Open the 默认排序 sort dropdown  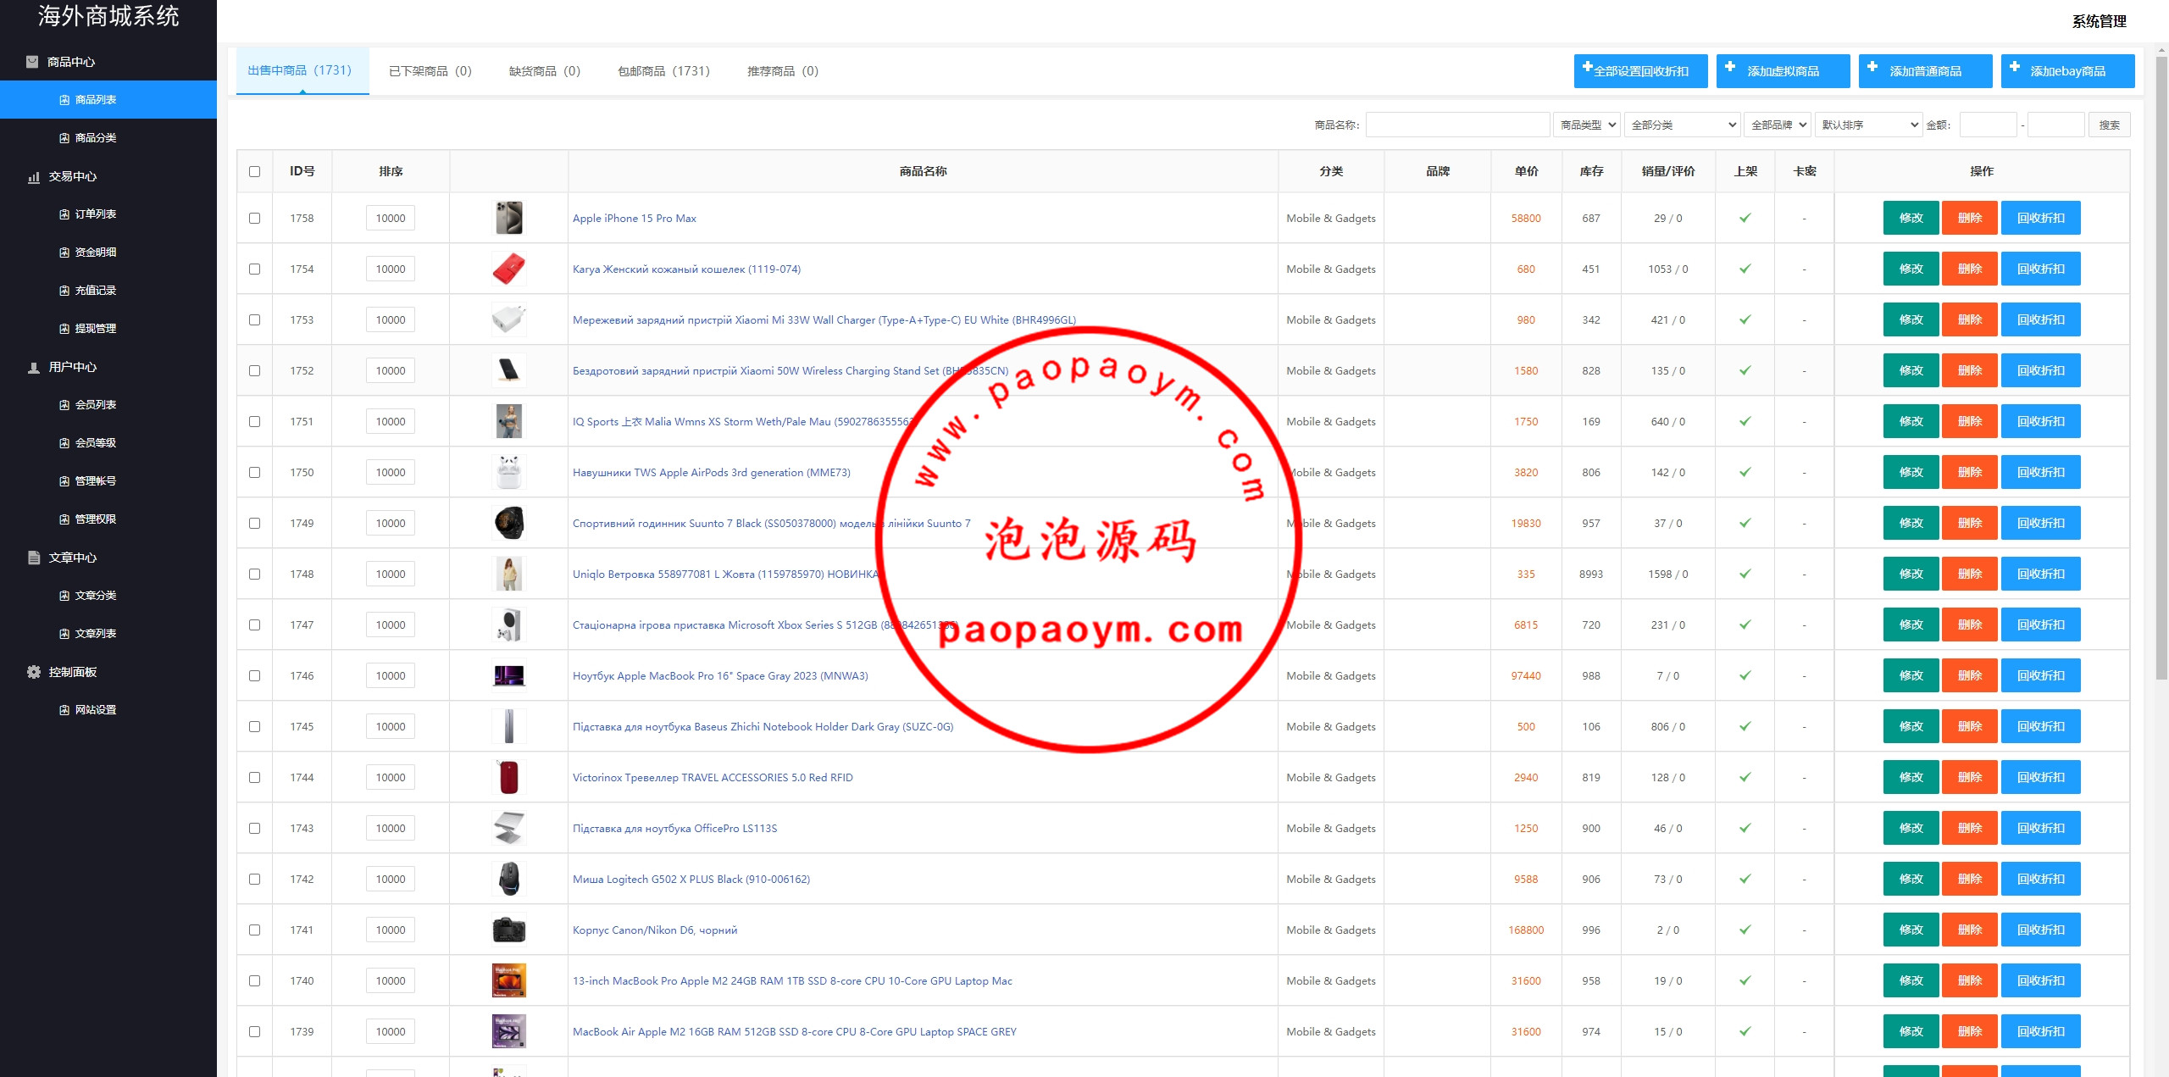pyautogui.click(x=1868, y=125)
